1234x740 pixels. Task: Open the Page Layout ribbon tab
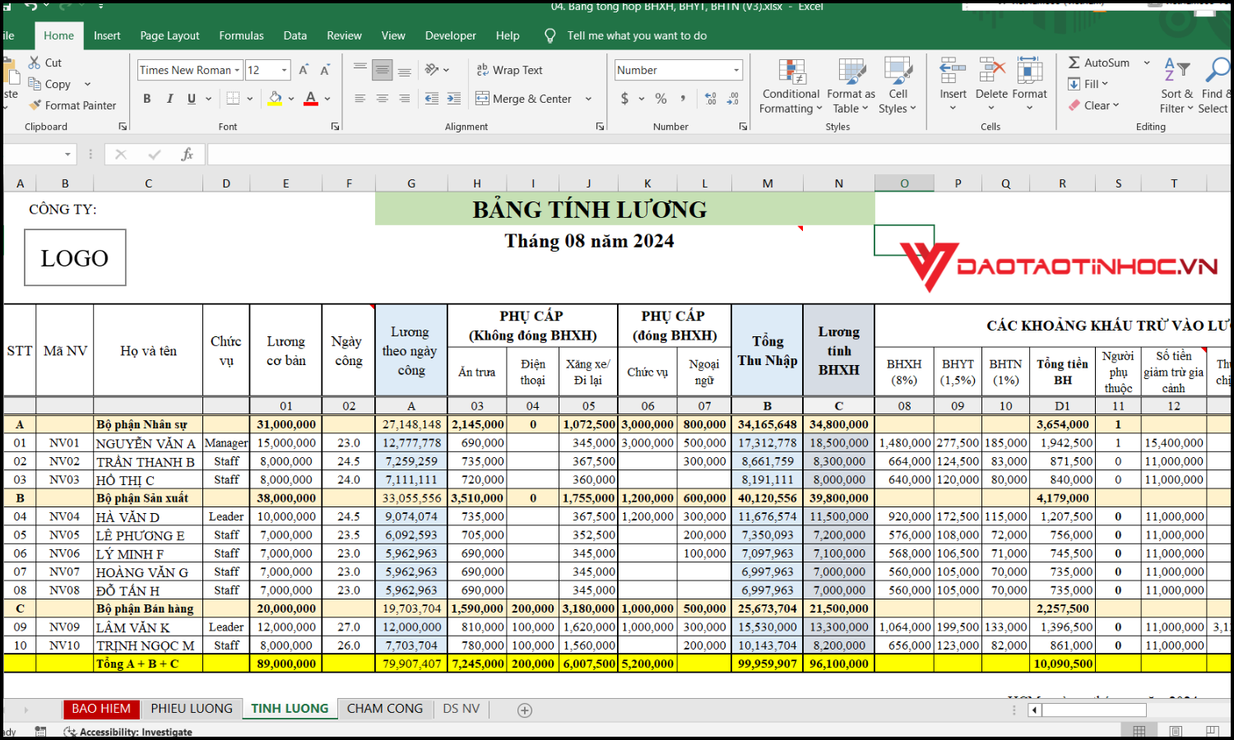coord(169,35)
